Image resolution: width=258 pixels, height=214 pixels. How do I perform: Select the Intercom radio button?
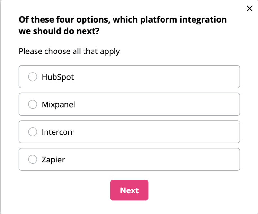(x=33, y=131)
